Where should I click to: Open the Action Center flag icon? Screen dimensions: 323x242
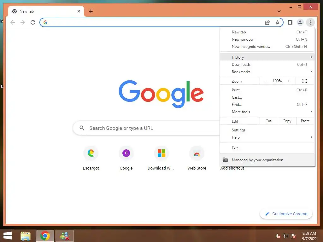(x=293, y=236)
